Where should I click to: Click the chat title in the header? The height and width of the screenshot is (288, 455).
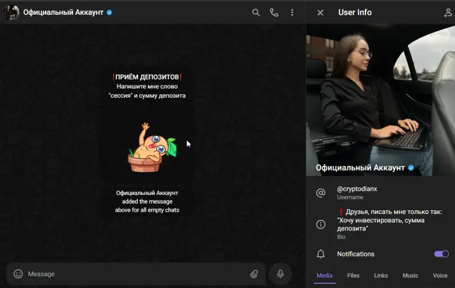click(x=63, y=12)
